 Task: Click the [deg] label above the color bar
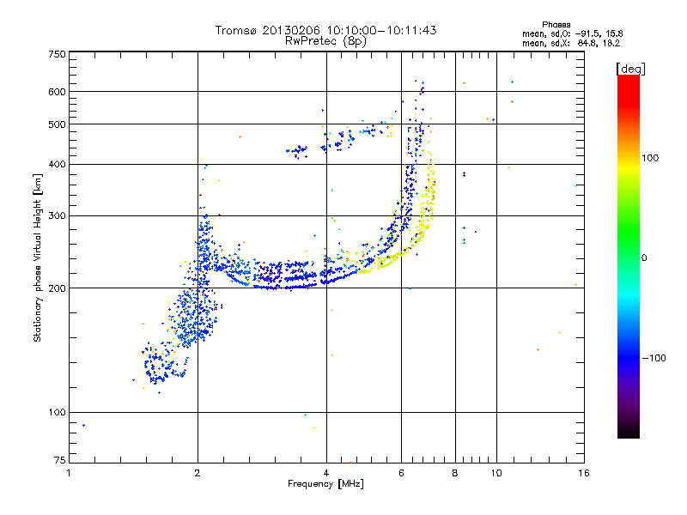click(630, 69)
